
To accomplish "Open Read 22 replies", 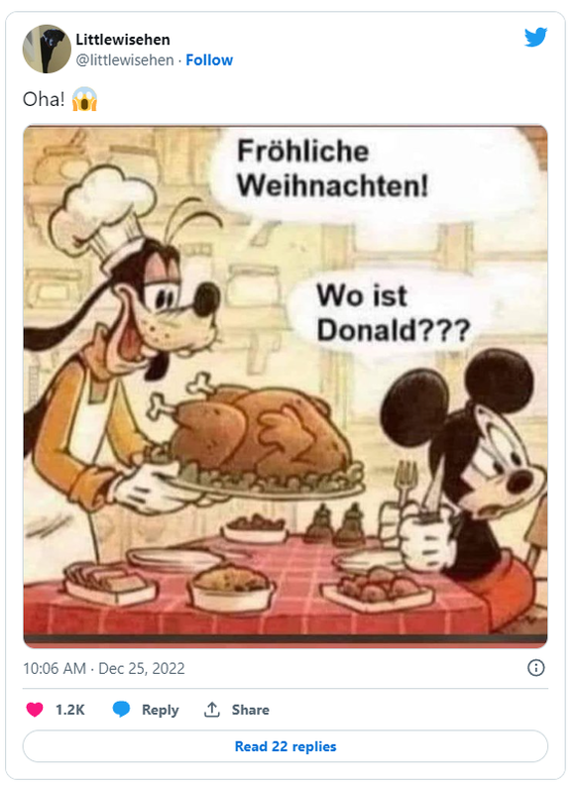I will [286, 745].
